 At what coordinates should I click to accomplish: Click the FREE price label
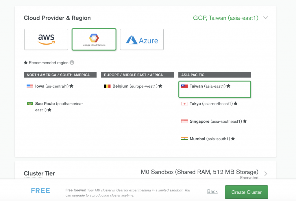tap(40, 191)
